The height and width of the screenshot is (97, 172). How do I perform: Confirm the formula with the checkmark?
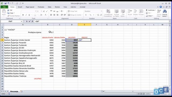[30, 21]
